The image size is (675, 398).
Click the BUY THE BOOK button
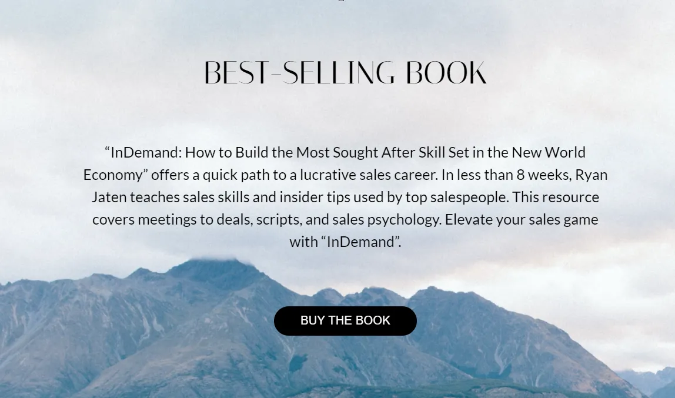pos(345,321)
